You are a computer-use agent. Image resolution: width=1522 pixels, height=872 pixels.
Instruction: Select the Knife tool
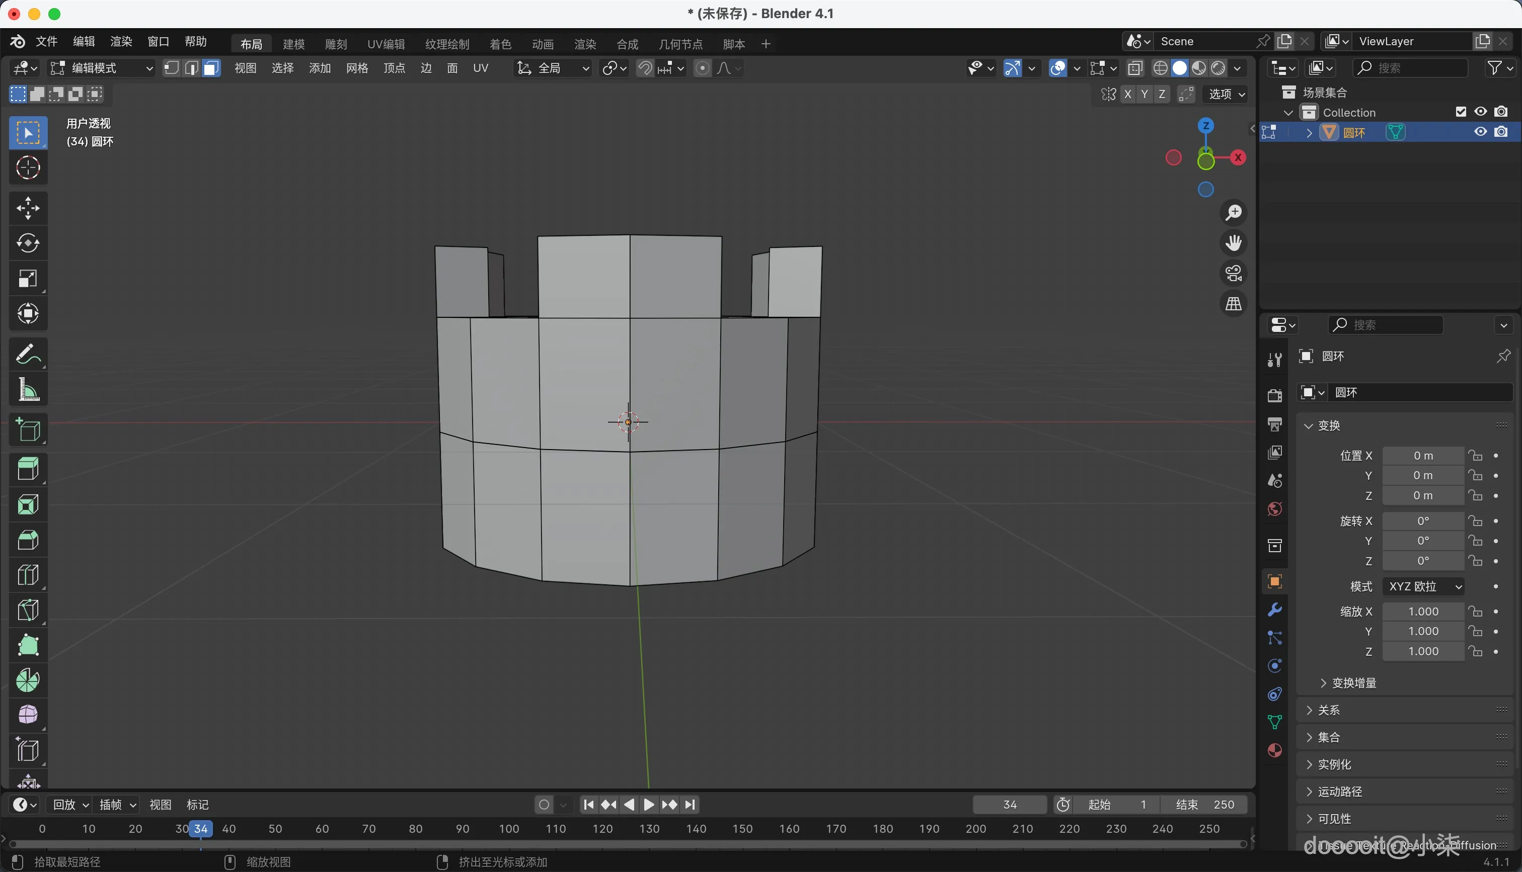click(28, 609)
